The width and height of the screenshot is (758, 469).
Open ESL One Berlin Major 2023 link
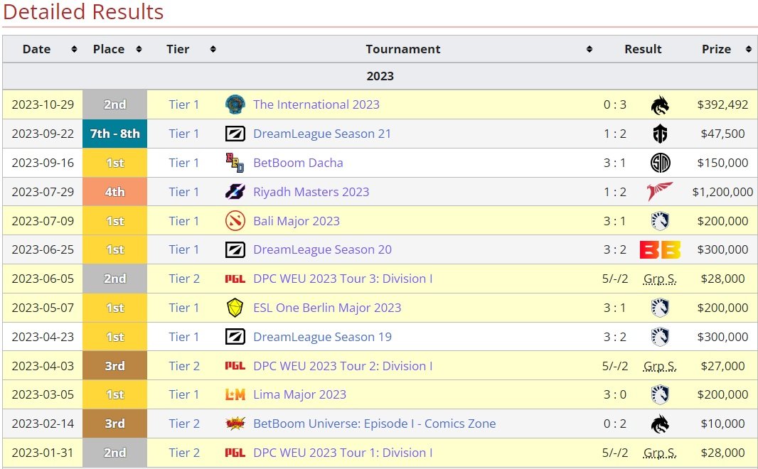click(327, 308)
